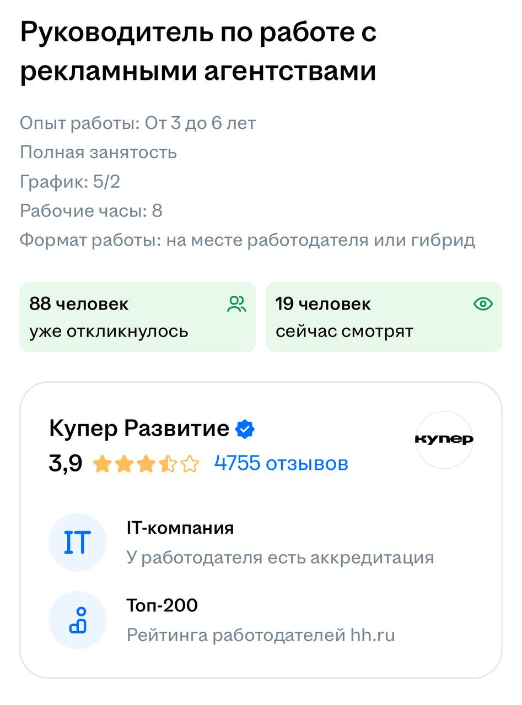Click the yellow star rating row

(146, 464)
